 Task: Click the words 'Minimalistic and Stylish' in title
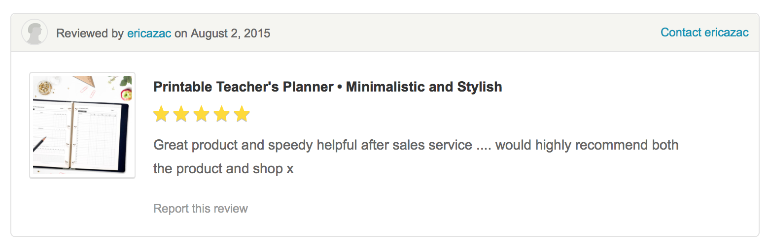tap(424, 87)
